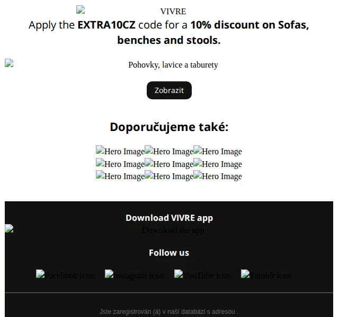The width and height of the screenshot is (339, 317).
Task: Open the center Hero Image of the grid
Action: [x=169, y=164]
